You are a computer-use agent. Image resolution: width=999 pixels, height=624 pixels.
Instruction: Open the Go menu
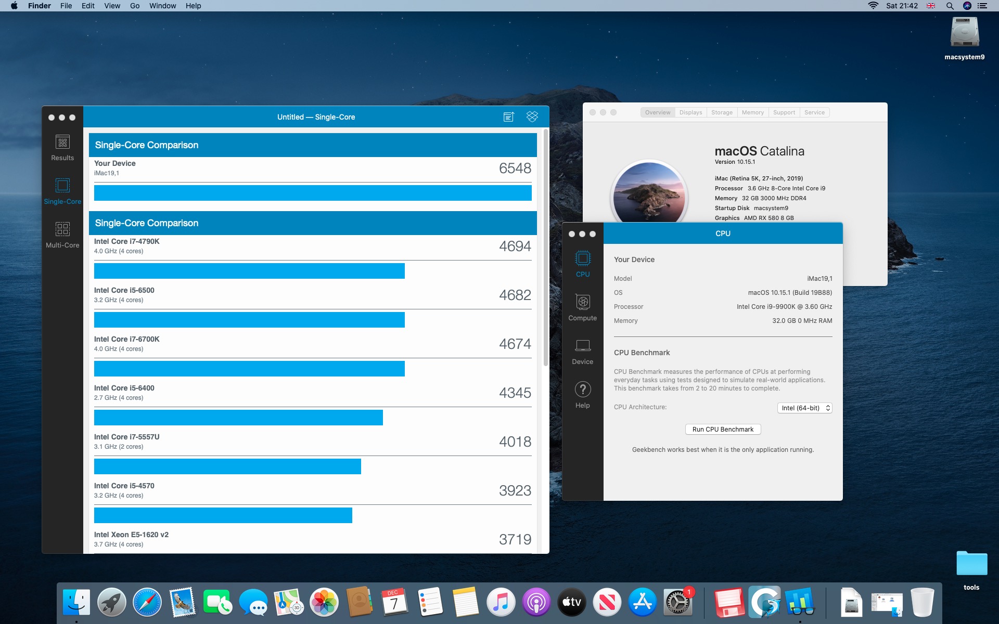(135, 6)
